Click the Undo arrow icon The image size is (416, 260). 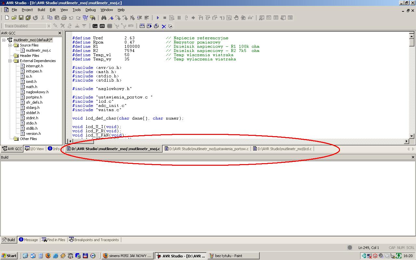[71, 18]
